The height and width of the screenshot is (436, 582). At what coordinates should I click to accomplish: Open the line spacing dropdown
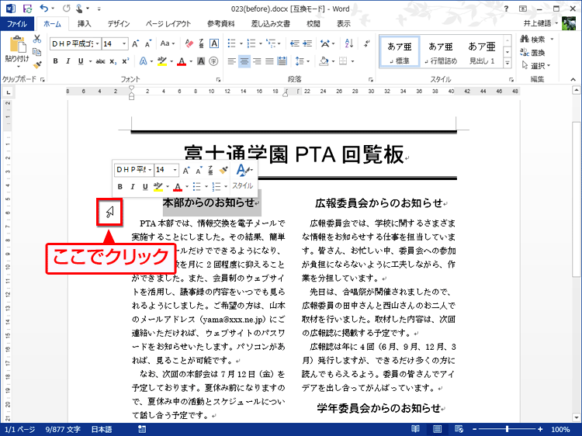[303, 61]
